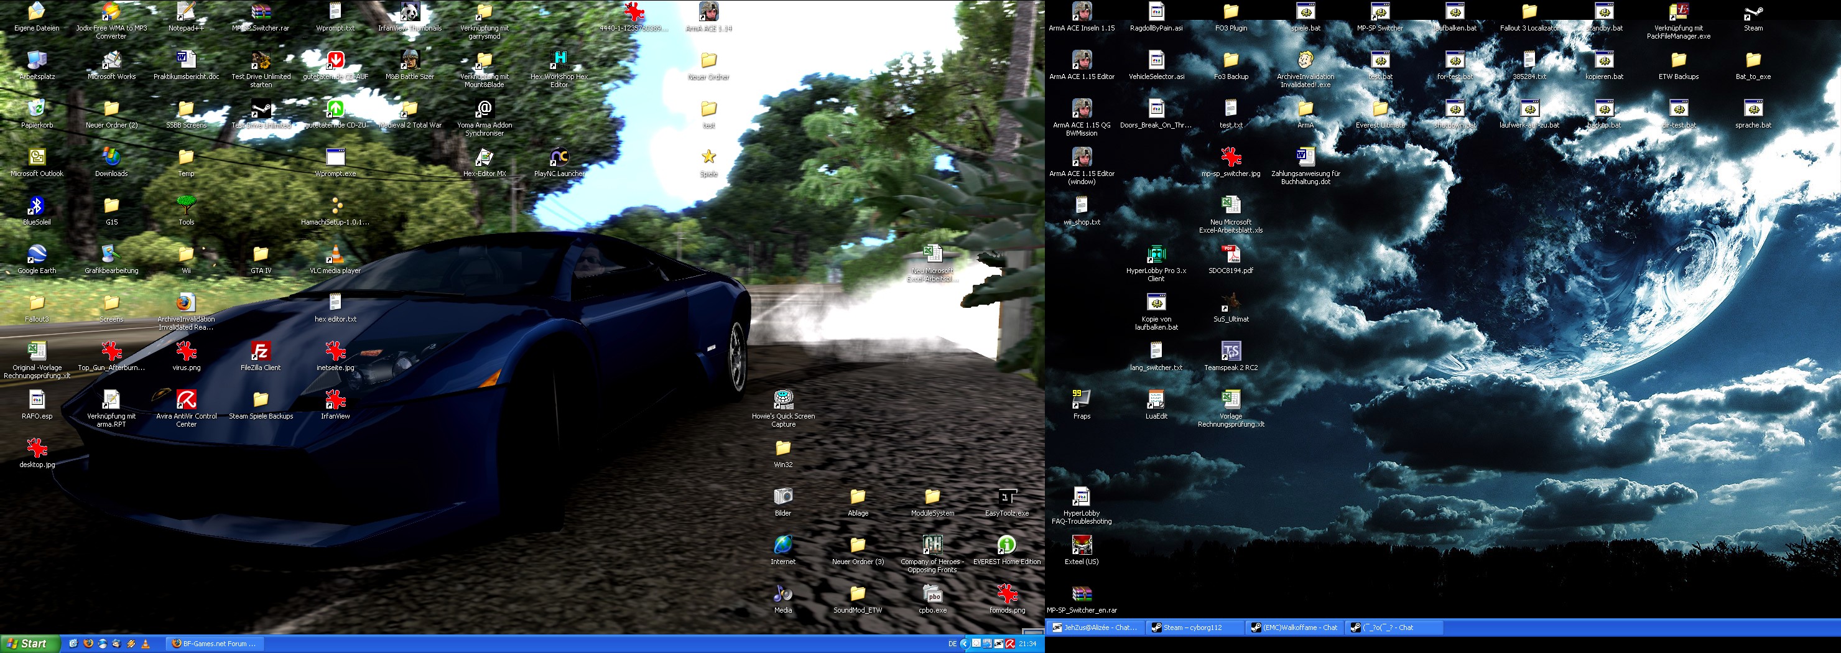Click Firefox icon in Quick Launch bar

coord(88,644)
